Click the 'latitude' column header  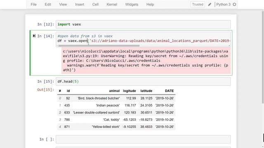coord(146,91)
